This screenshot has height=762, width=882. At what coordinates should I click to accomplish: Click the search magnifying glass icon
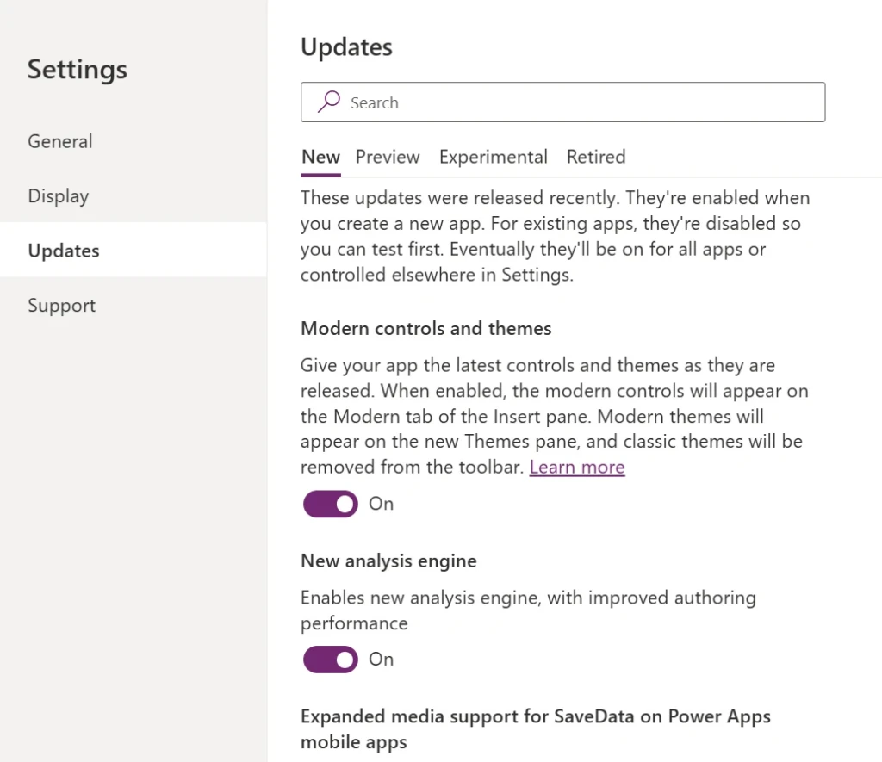coord(327,102)
